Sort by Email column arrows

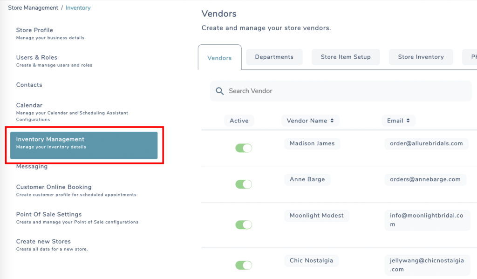click(408, 121)
